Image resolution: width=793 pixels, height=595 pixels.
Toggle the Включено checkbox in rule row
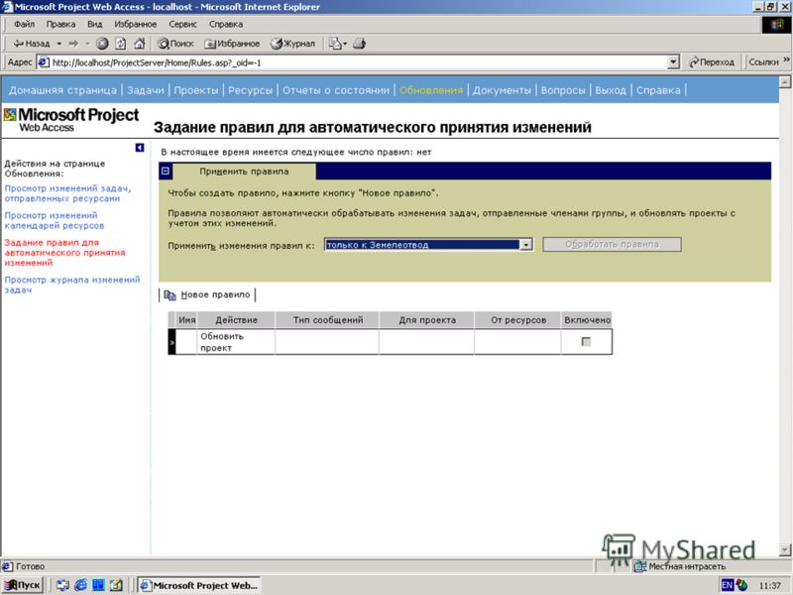[586, 341]
